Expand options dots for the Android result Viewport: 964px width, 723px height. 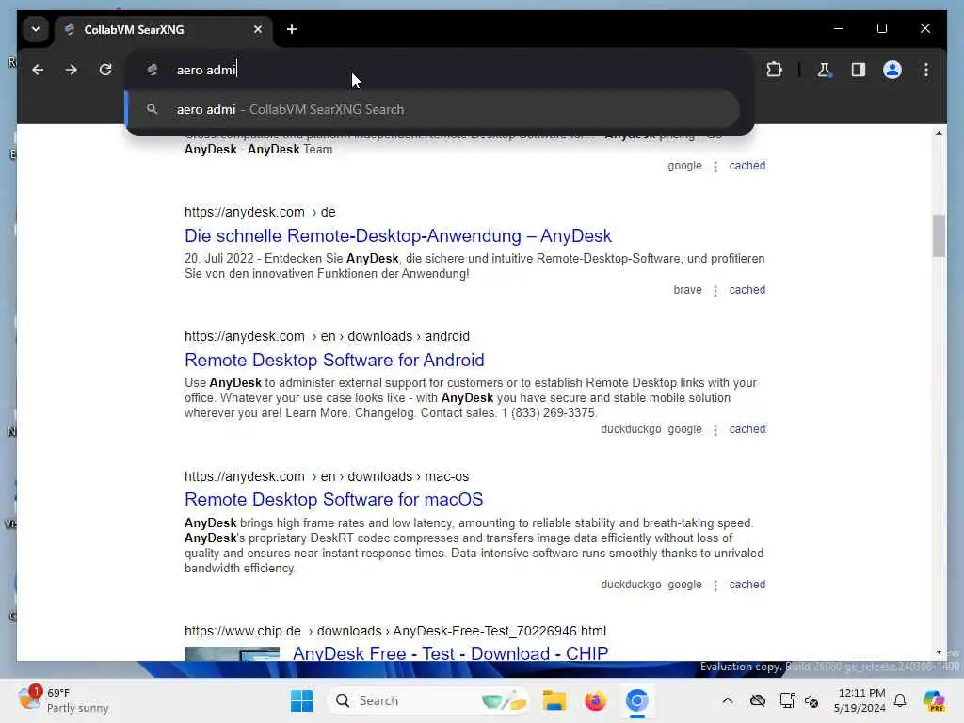pos(715,429)
